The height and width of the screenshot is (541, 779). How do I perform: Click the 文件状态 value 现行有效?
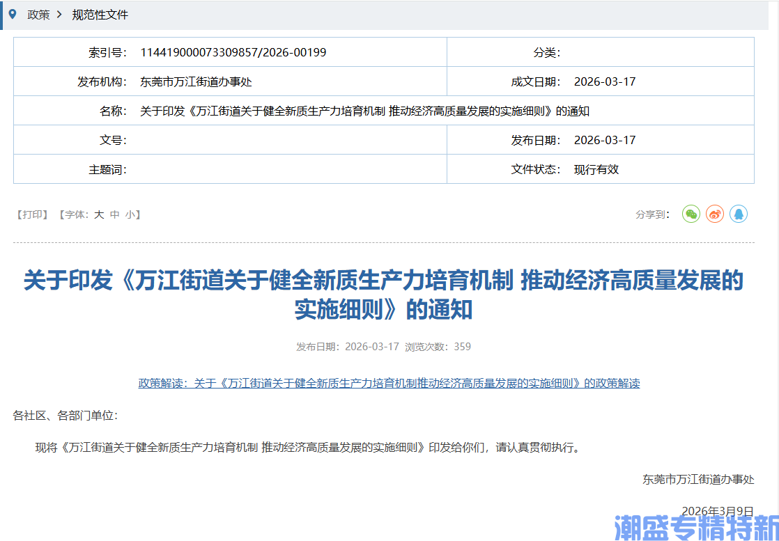[596, 170]
